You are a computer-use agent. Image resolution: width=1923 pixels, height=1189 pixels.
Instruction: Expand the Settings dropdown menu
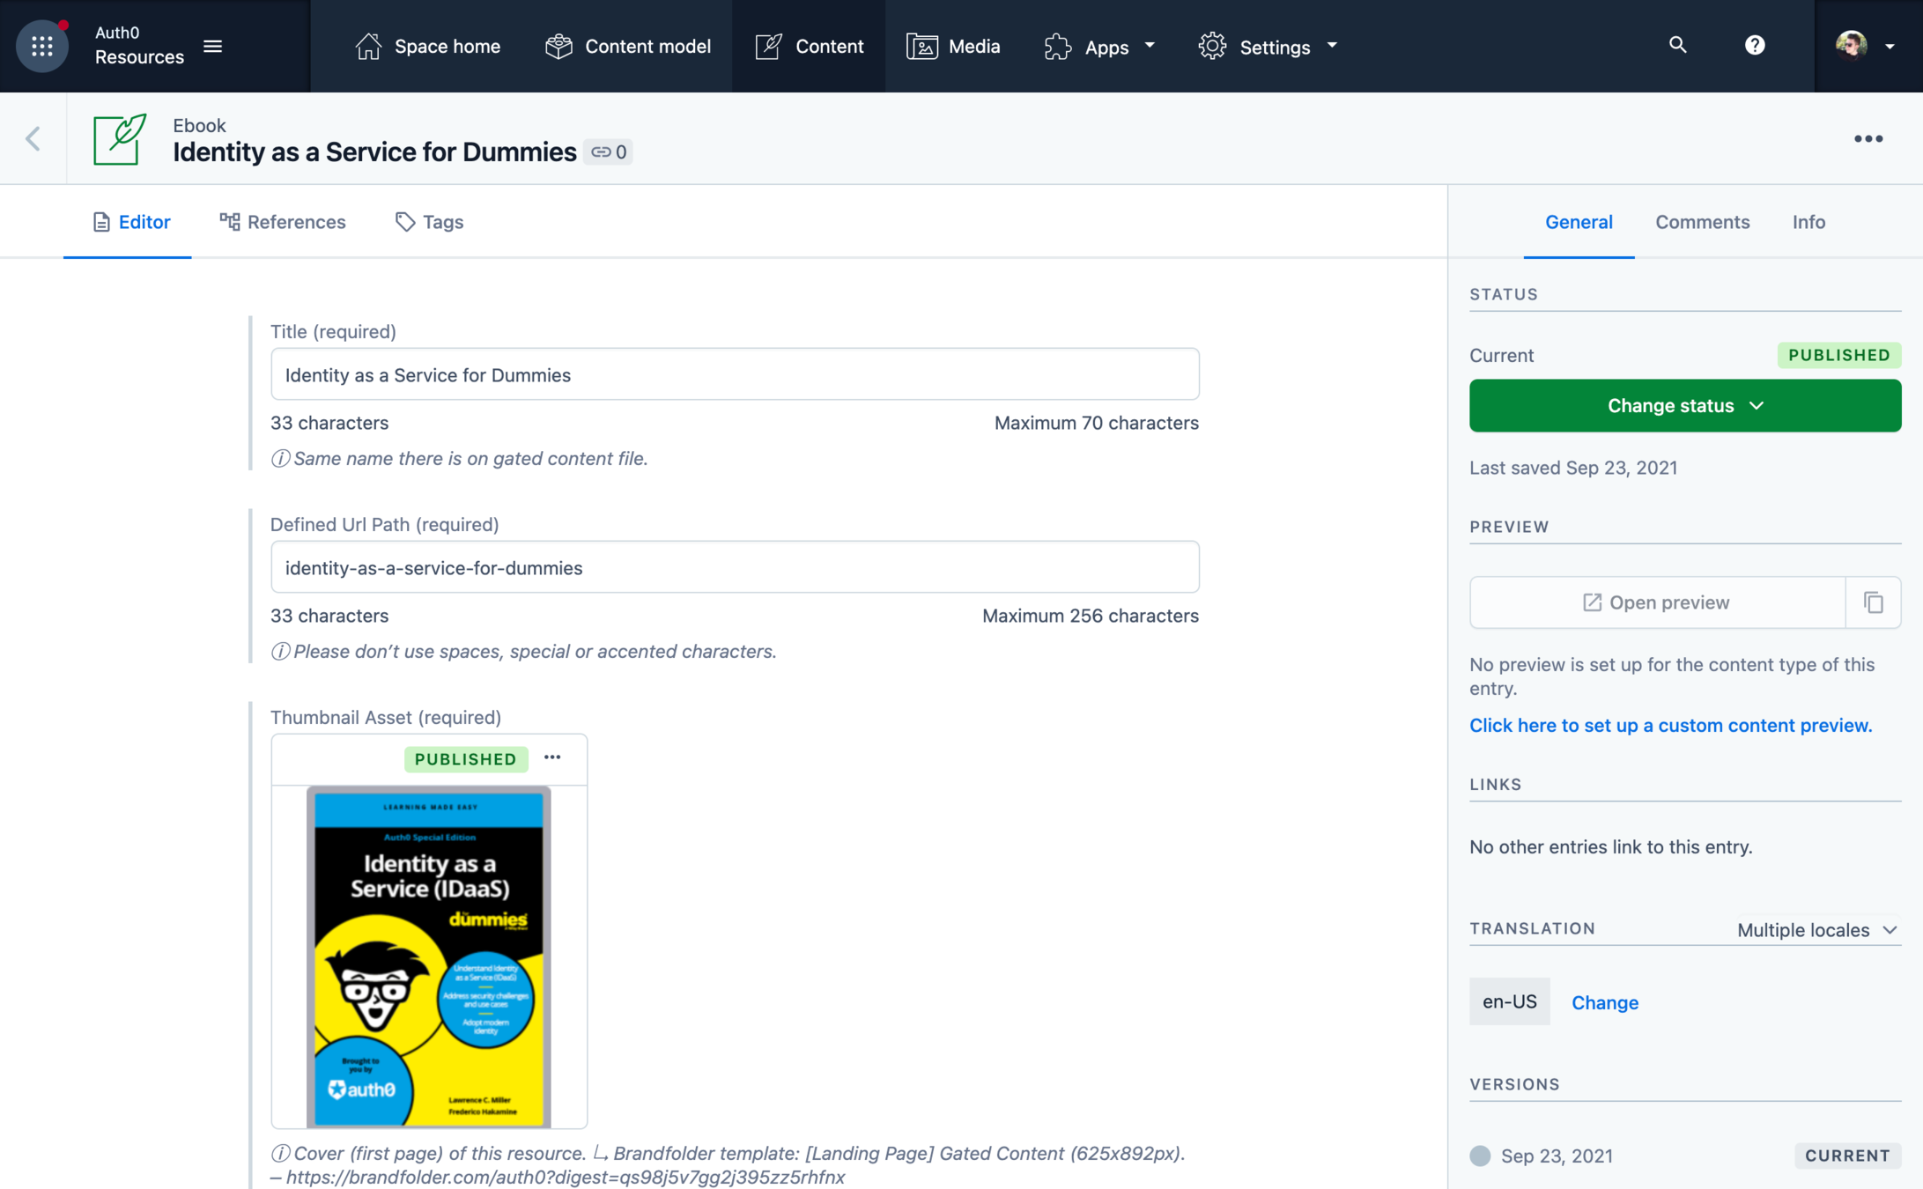tap(1267, 46)
